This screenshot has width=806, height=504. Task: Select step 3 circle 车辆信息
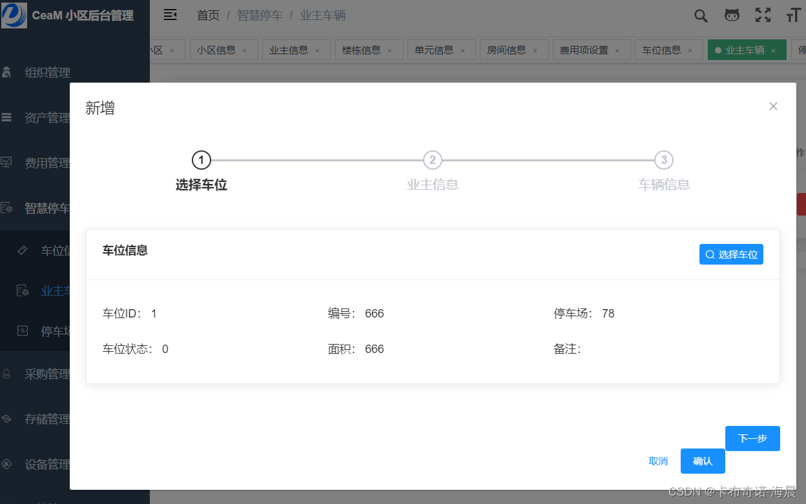tap(664, 160)
